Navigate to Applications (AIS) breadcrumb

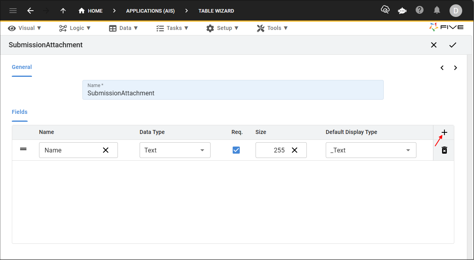point(150,11)
